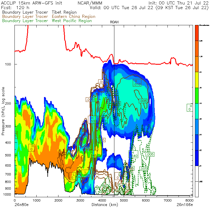
Task: Click the 'Eastern China Region' legend entry
Action: click(x=73, y=16)
